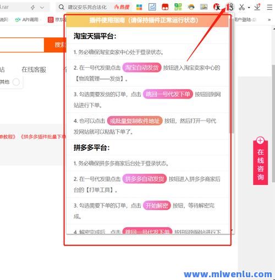Click text 务必确保淘宝卖家中心处于登录状态
Image resolution: width=275 pixels, height=280 pixels.
[121, 52]
